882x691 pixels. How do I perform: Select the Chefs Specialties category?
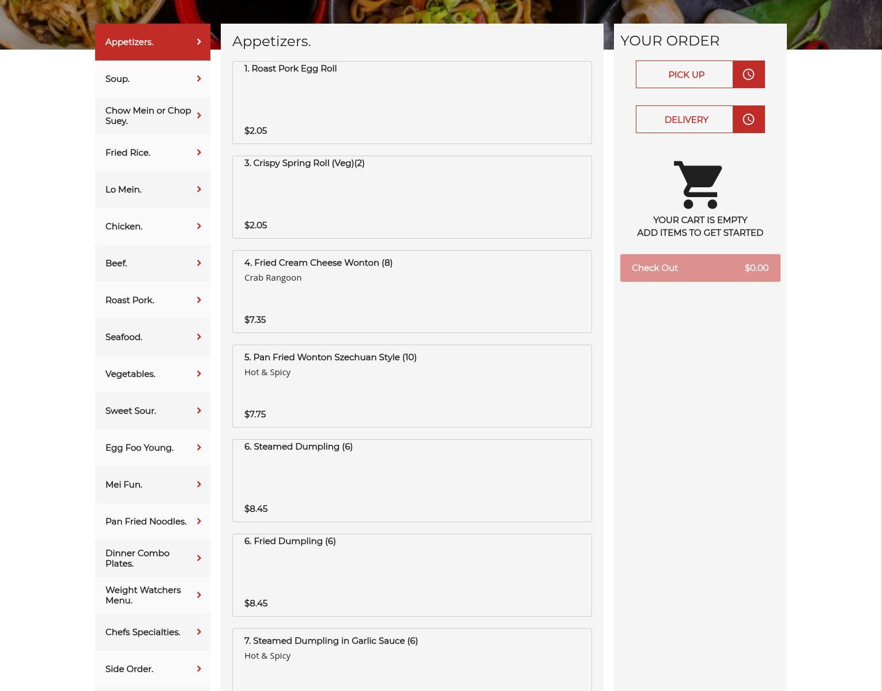coord(153,632)
